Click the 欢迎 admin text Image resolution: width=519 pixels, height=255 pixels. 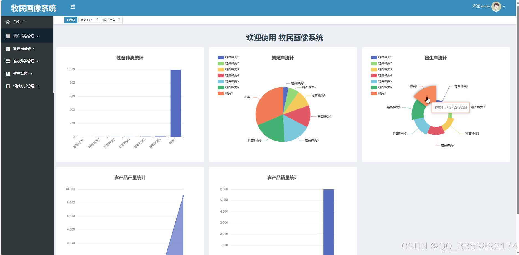[481, 6]
